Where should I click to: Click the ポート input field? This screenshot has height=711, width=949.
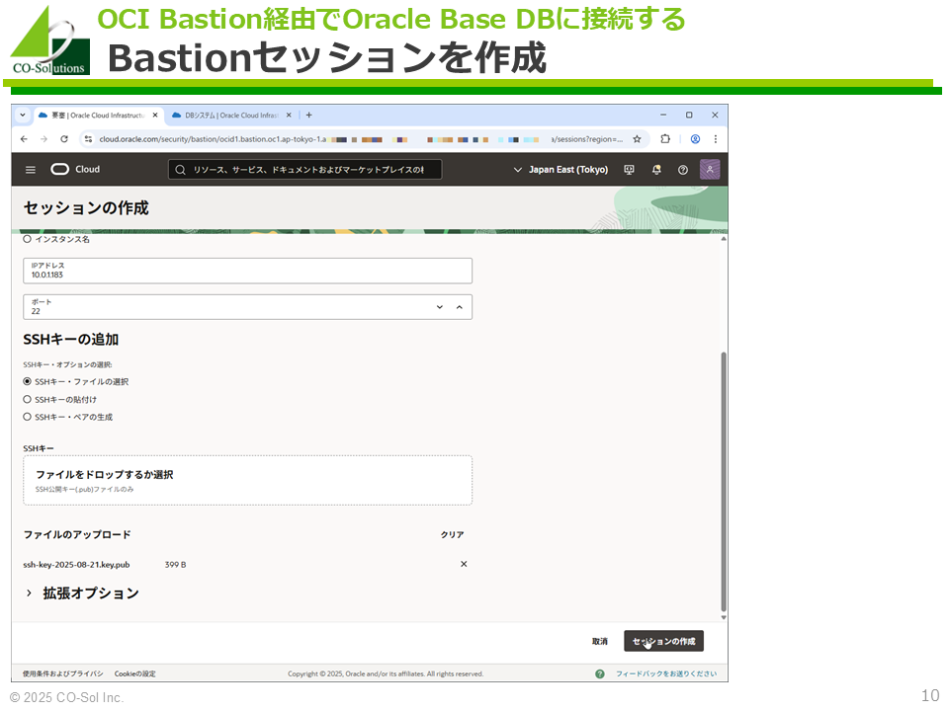[x=247, y=307]
